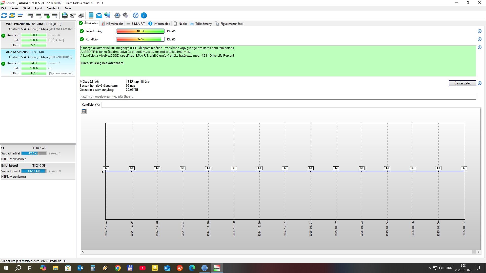Click help icon beside Teljesítmény row

[479, 31]
